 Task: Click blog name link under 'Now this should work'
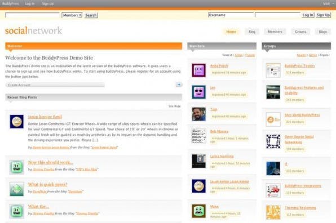point(87,170)
